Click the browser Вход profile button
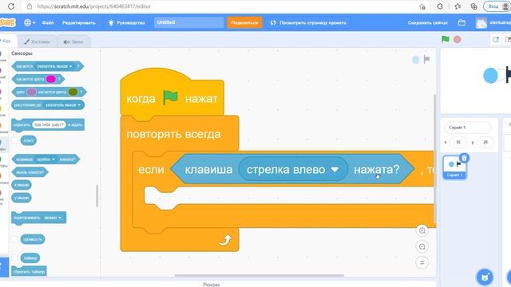 click(x=497, y=6)
